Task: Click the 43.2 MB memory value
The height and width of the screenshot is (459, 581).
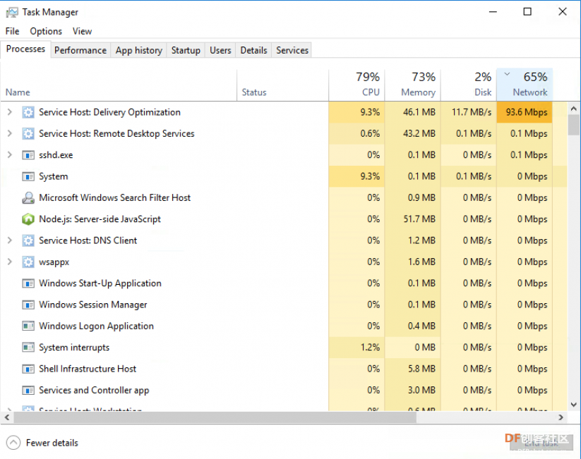Action: point(419,134)
